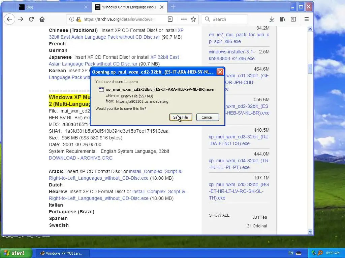Click the vertical scrollbar thumb
Image resolution: width=345 pixels, height=258 pixels.
[x=310, y=69]
